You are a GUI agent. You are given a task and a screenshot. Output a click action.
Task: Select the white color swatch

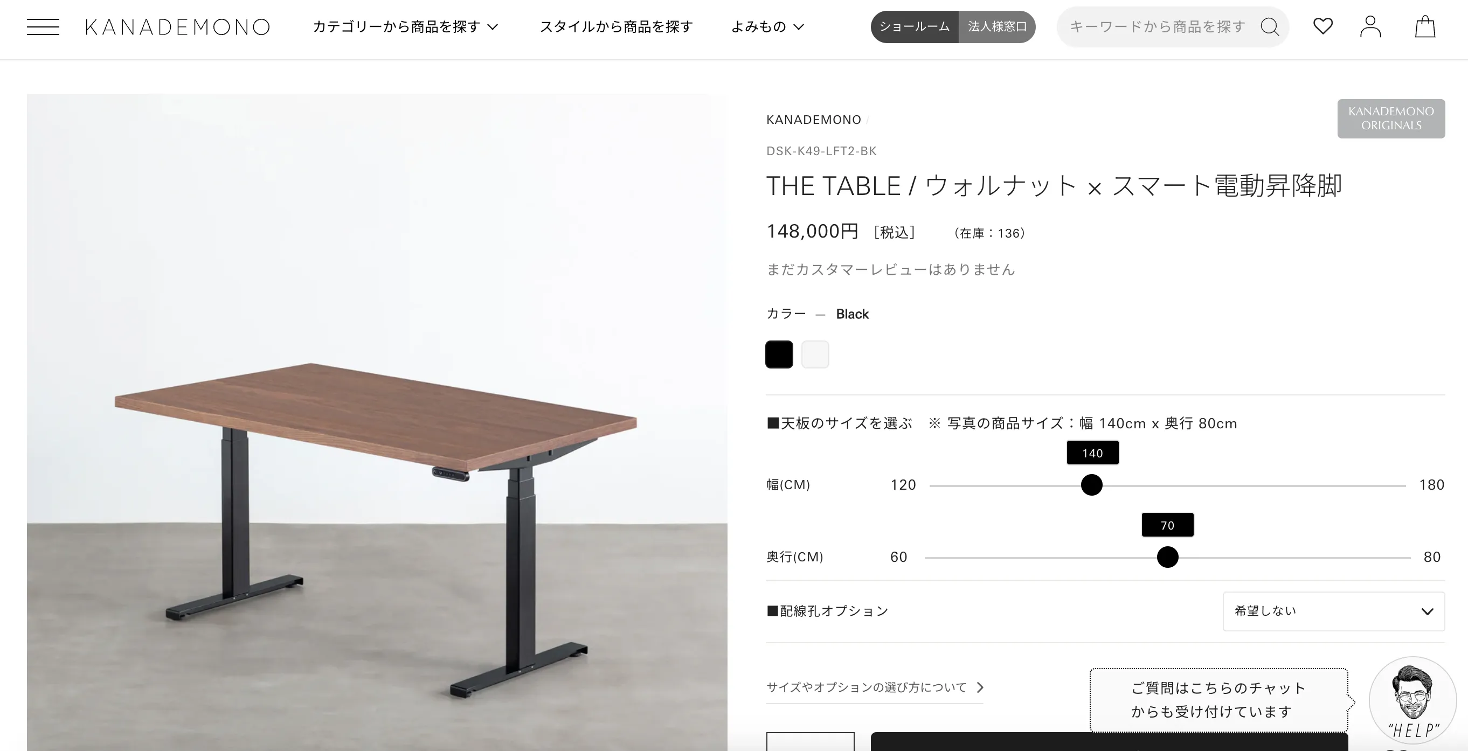pos(815,354)
